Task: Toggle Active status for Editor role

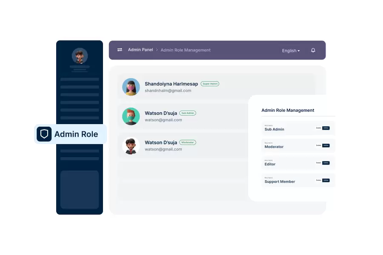Action: [326, 163]
